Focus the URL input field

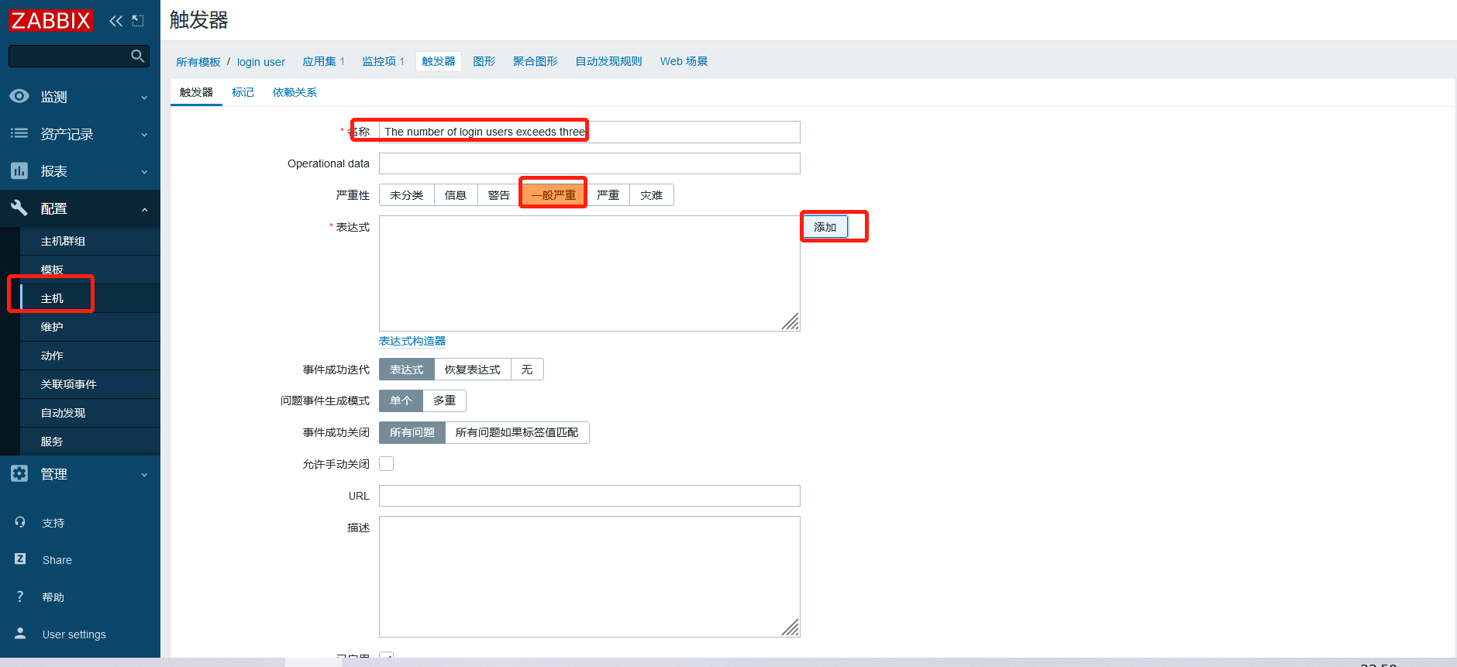(x=589, y=496)
